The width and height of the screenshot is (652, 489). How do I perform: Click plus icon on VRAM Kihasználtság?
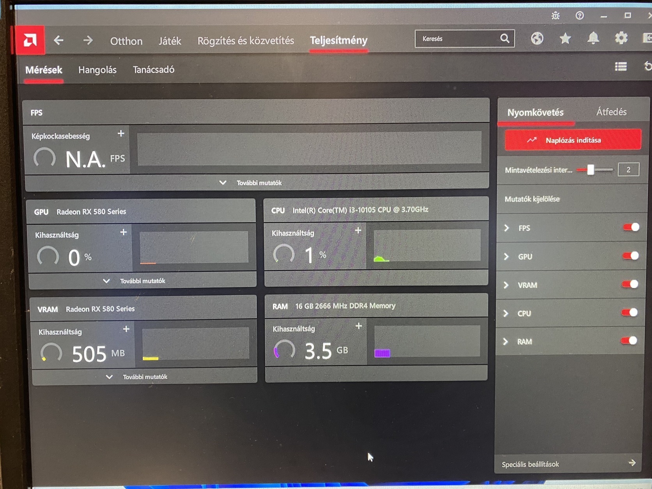pyautogui.click(x=126, y=329)
